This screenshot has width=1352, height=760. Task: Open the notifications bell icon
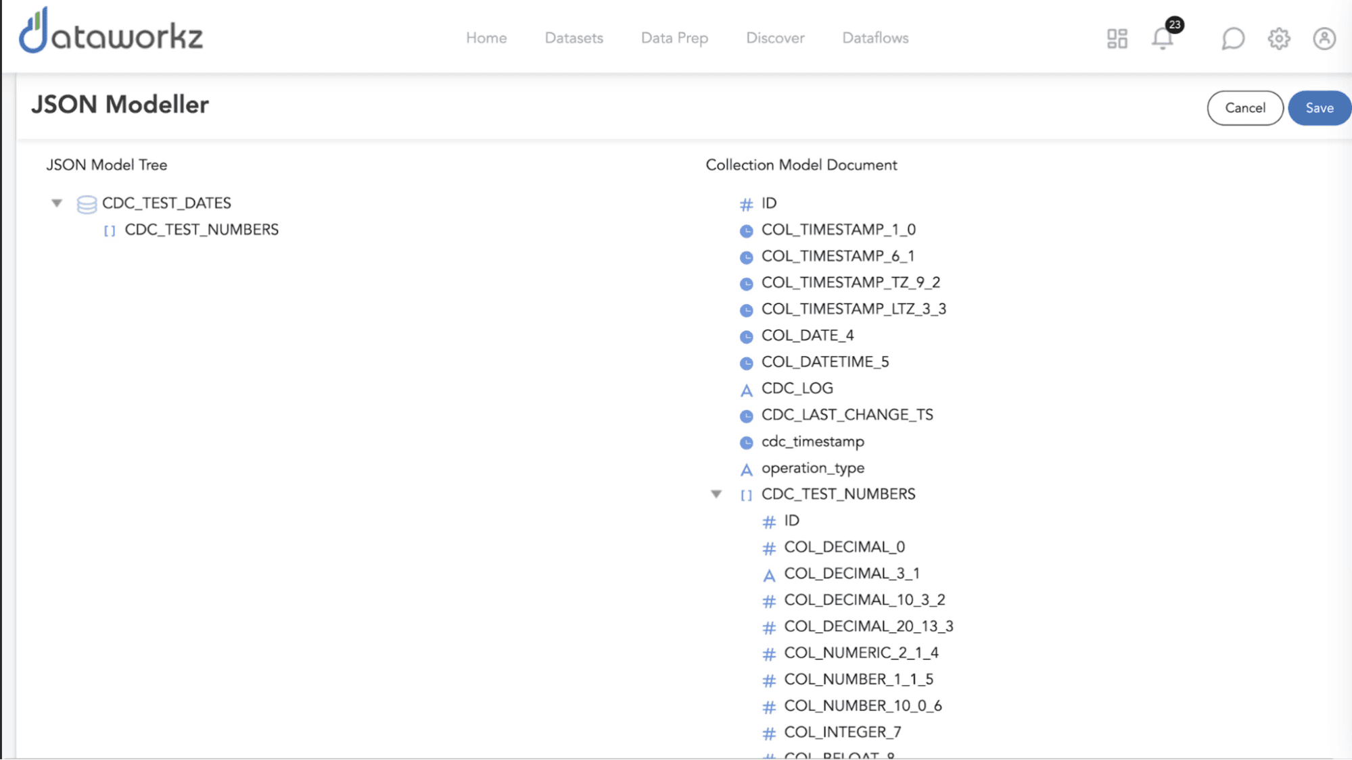tap(1163, 39)
